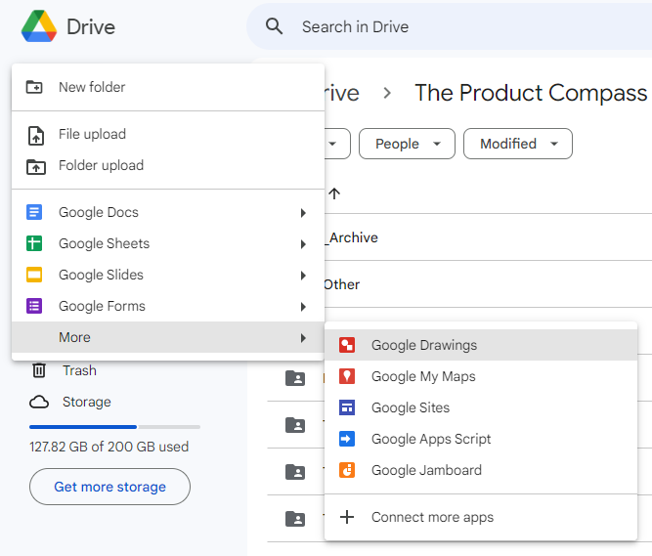652x556 pixels.
Task: Open the Modified filter dropdown
Action: click(518, 144)
